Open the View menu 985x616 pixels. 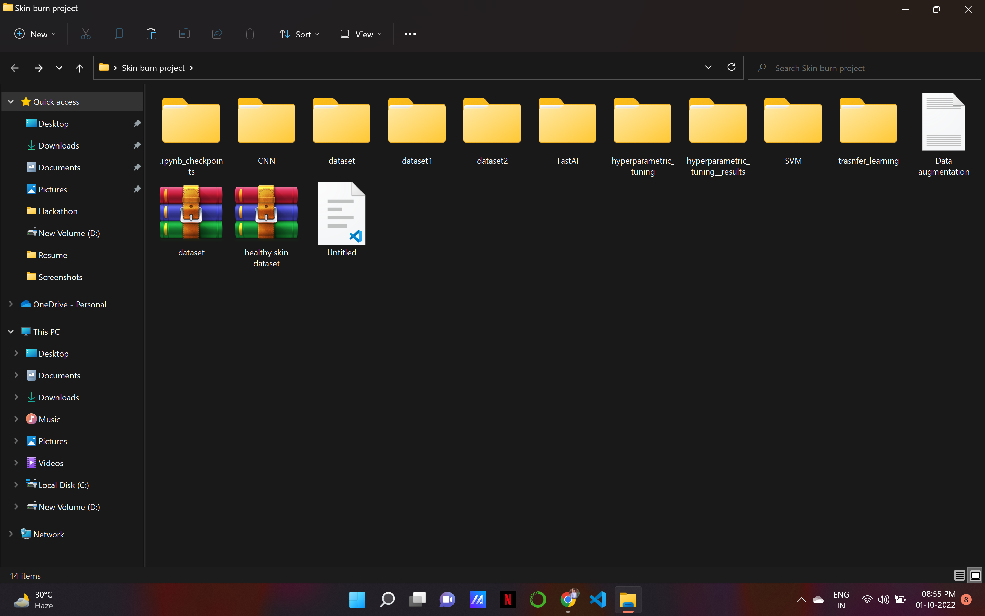click(360, 34)
